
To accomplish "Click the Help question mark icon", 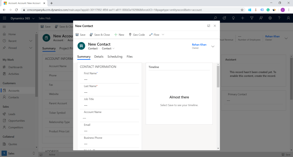I will click(x=279, y=18).
